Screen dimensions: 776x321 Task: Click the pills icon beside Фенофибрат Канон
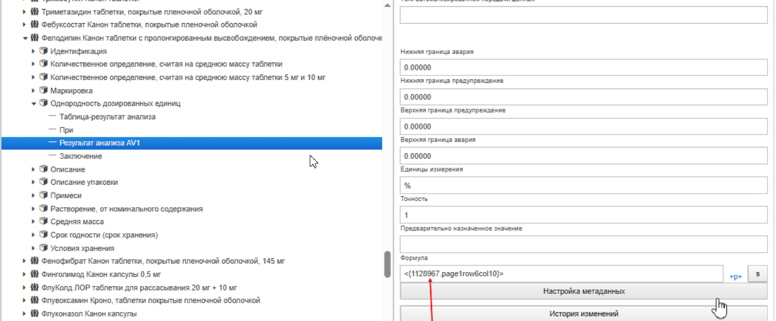tap(34, 261)
